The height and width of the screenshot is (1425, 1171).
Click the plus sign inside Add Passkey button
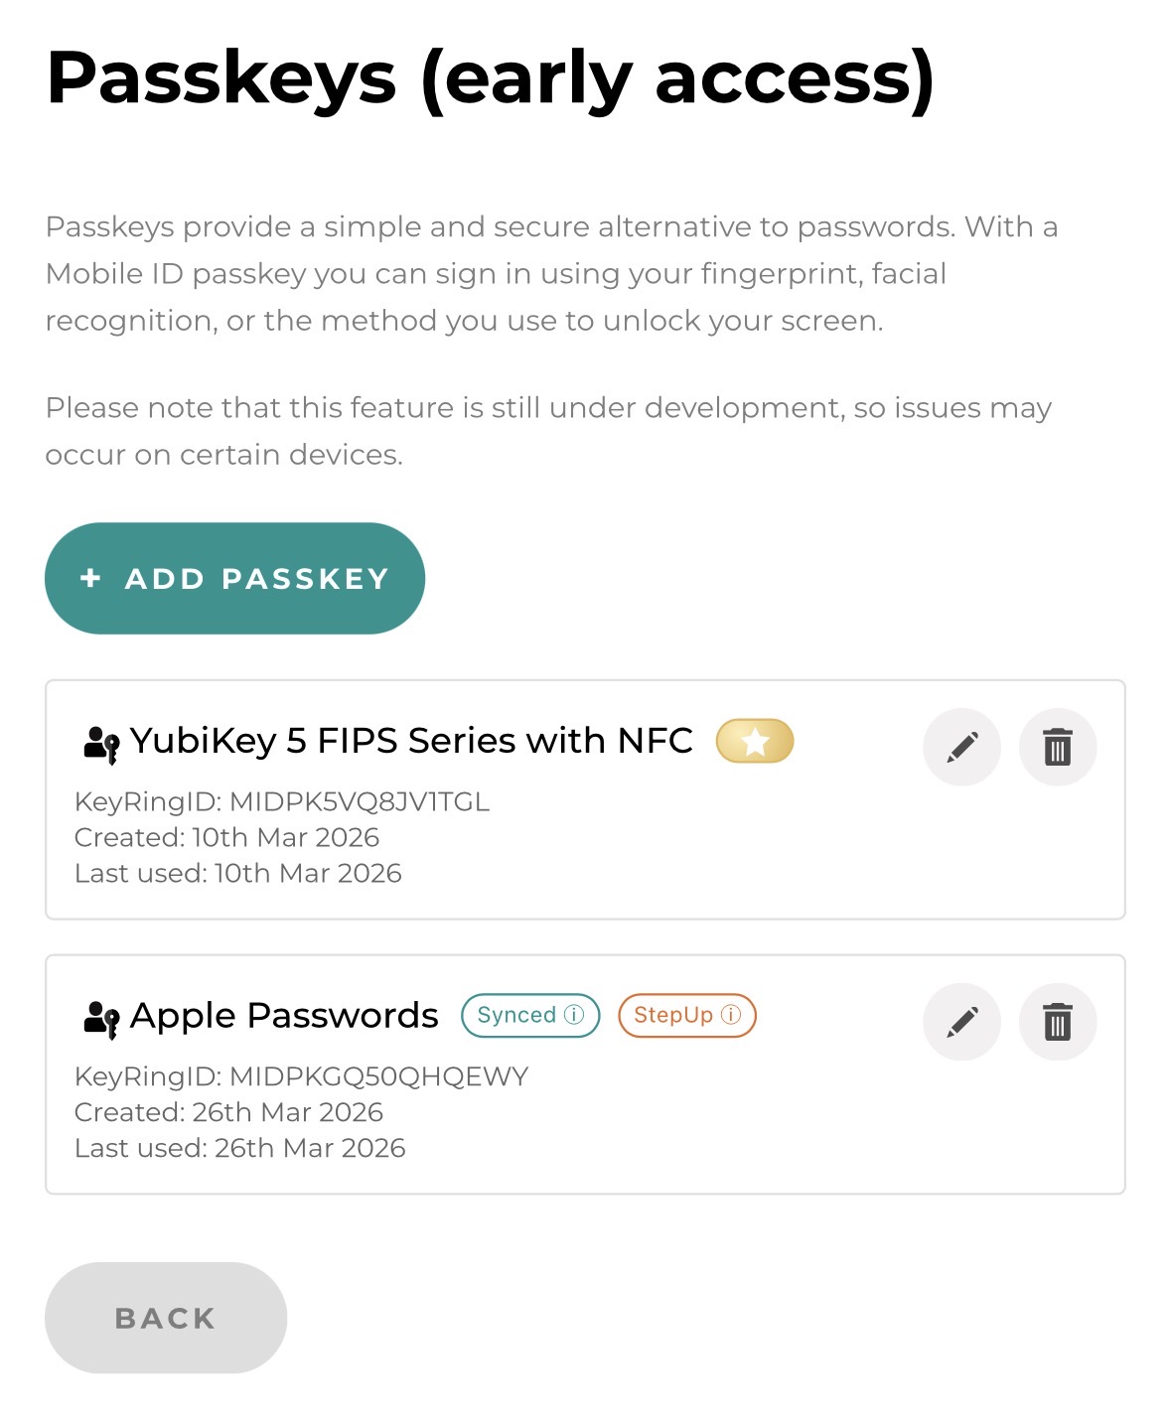[x=90, y=577]
